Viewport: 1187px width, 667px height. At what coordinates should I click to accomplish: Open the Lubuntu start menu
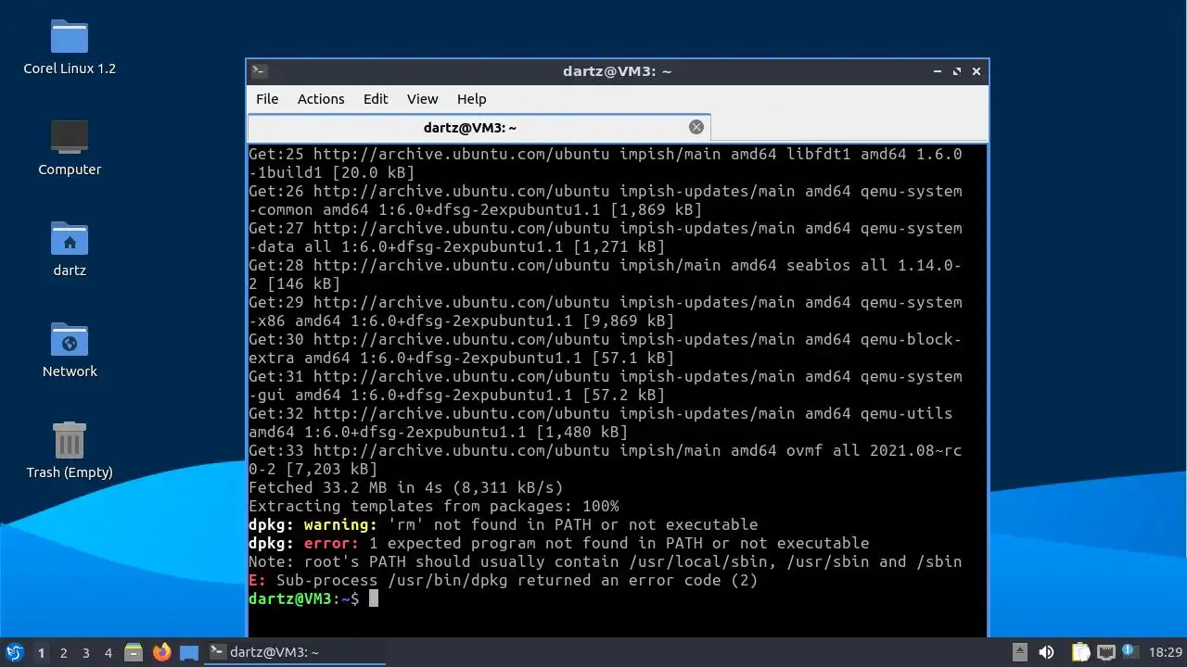pyautogui.click(x=14, y=652)
